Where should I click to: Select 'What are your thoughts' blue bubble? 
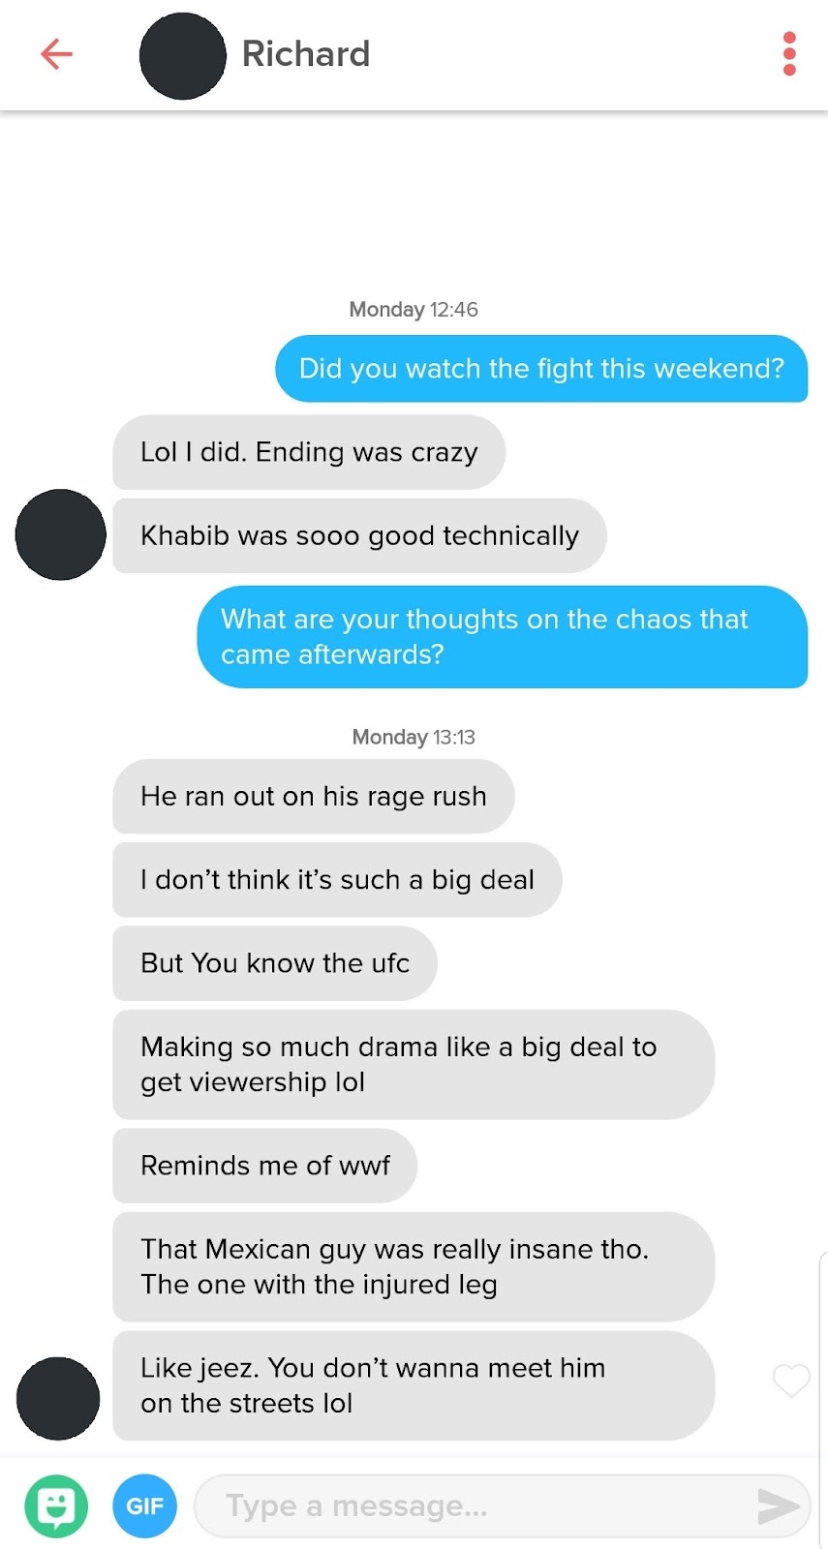point(503,637)
